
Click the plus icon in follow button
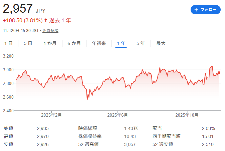pos(196,10)
